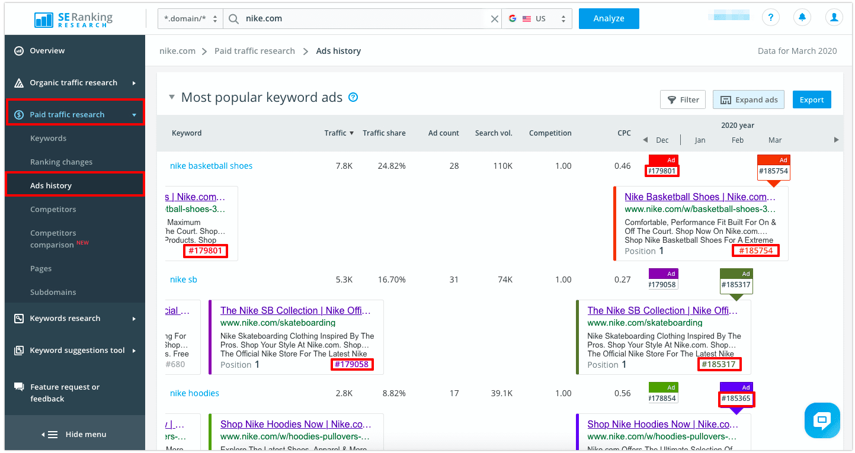Open ad #185317 title The Nike SB Collection
Viewport: 855px width, 453px height.
(x=662, y=311)
